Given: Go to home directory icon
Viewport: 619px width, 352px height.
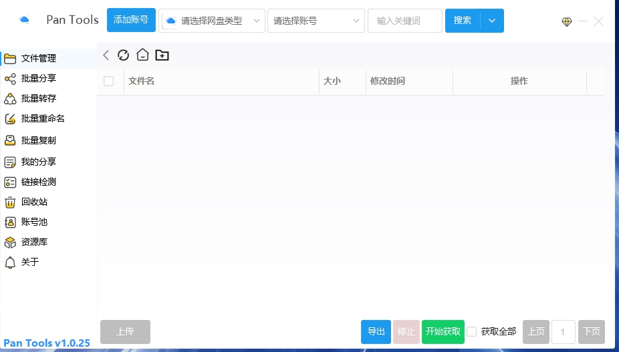Looking at the screenshot, I should coord(142,55).
